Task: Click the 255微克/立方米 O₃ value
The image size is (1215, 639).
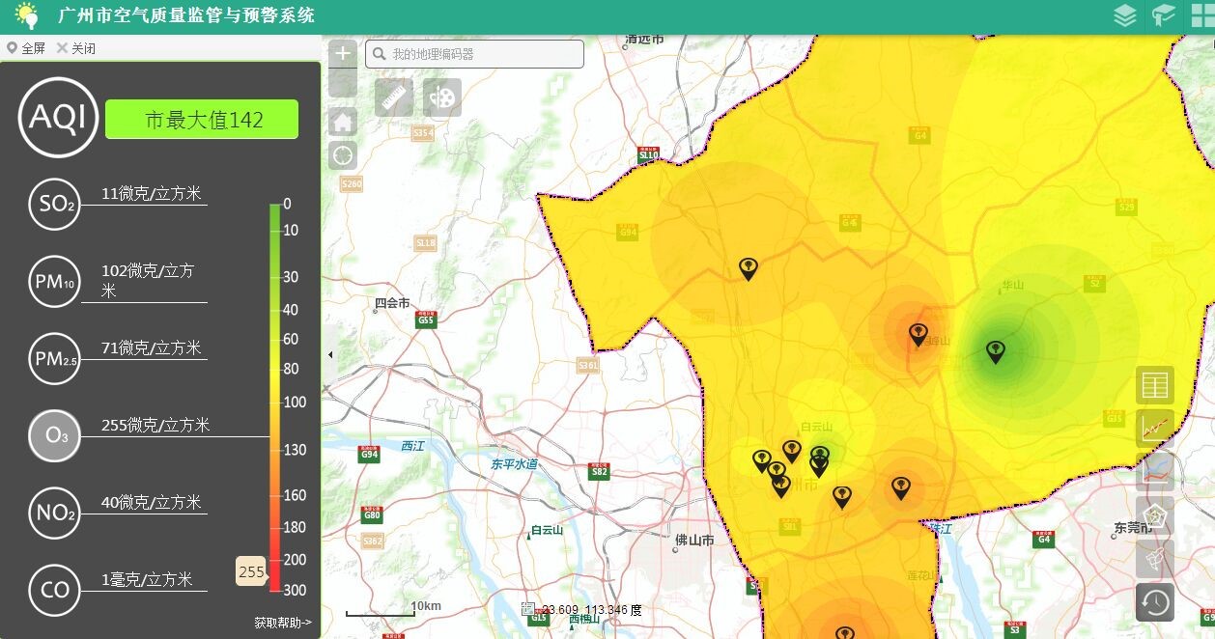Action: click(x=155, y=425)
